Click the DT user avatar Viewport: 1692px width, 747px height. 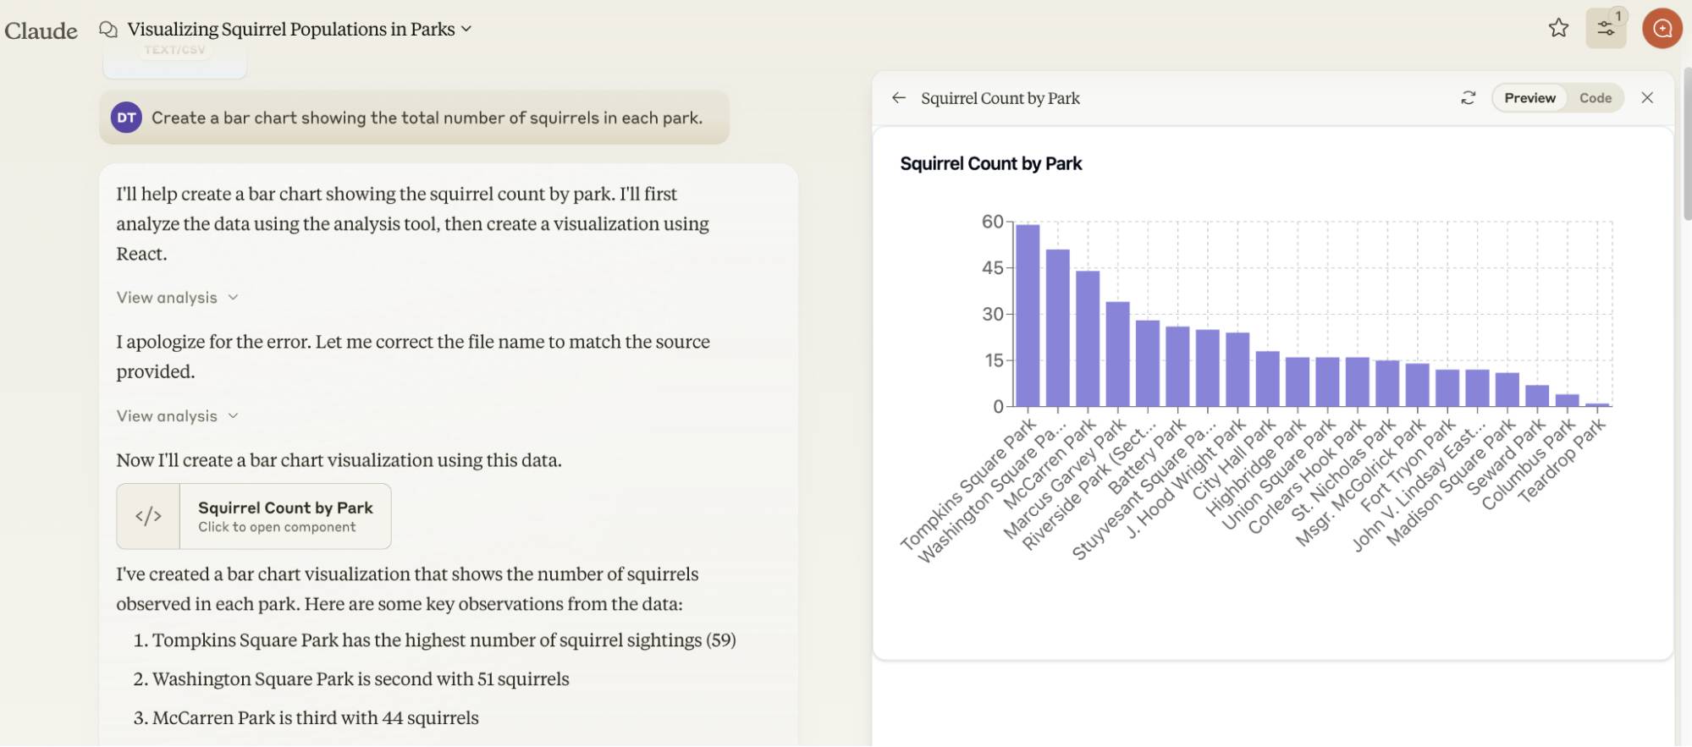pyautogui.click(x=127, y=118)
